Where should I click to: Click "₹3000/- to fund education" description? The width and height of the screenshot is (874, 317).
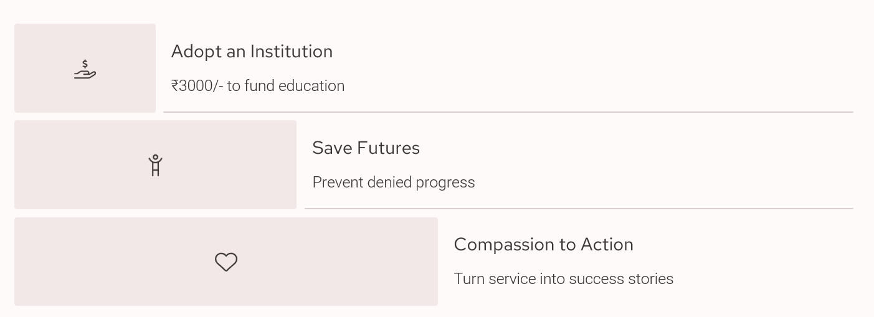pos(257,85)
